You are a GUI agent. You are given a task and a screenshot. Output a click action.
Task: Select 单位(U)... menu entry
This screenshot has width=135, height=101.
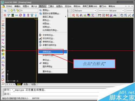click(x=53, y=60)
